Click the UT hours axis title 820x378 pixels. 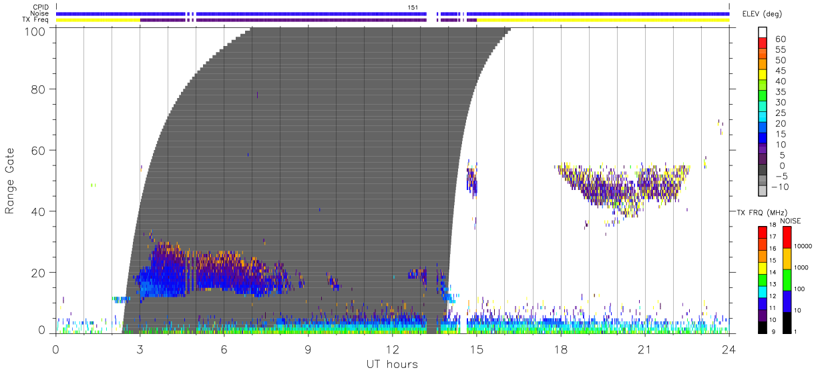pyautogui.click(x=391, y=365)
